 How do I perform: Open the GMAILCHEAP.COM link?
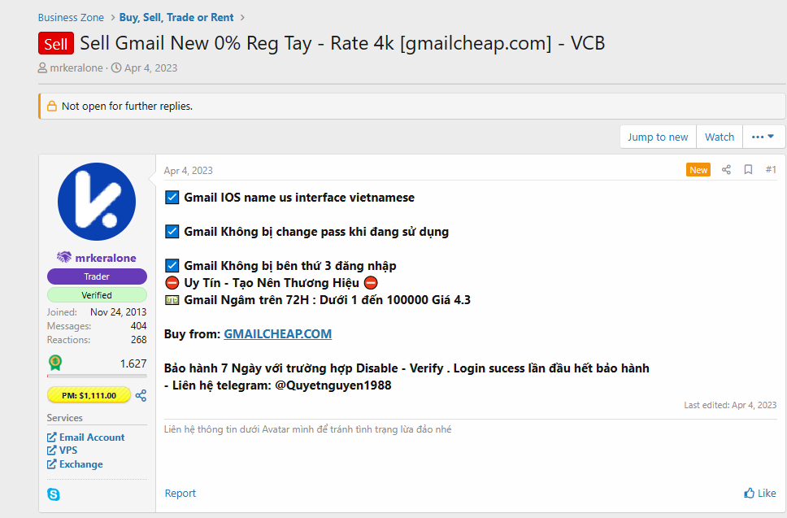[277, 333]
